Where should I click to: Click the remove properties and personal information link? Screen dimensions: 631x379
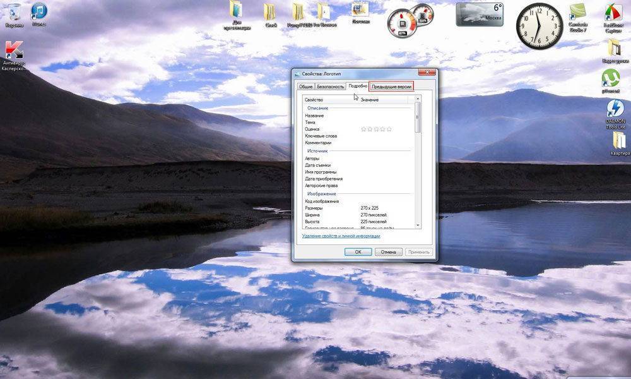pos(341,236)
